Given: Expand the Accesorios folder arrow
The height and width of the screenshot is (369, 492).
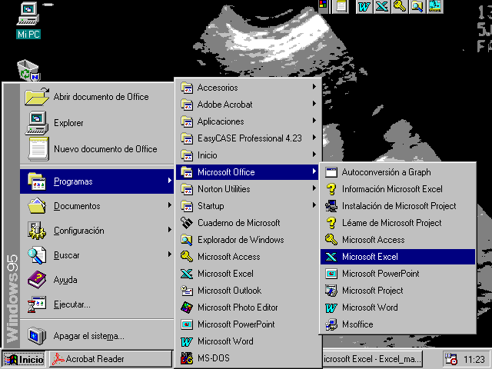Looking at the screenshot, I should point(314,87).
